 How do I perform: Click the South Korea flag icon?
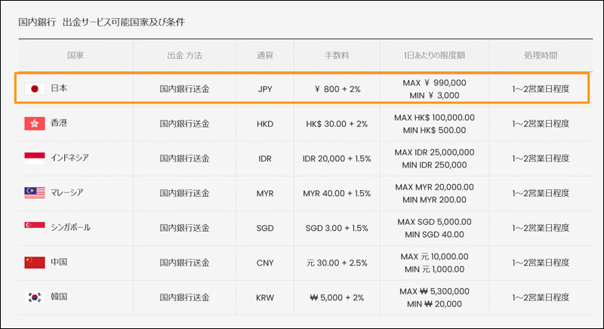35,297
